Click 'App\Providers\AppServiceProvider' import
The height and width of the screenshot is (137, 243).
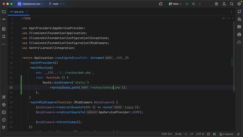pyautogui.click(x=54, y=28)
